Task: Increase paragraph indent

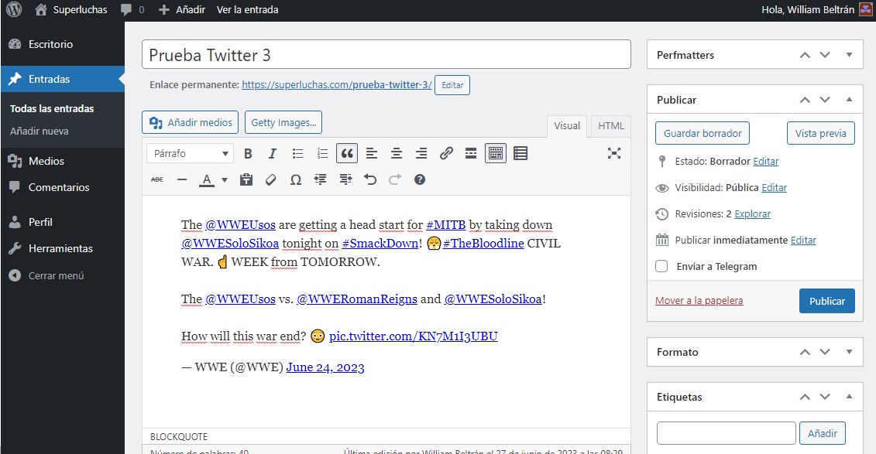Action: (345, 179)
